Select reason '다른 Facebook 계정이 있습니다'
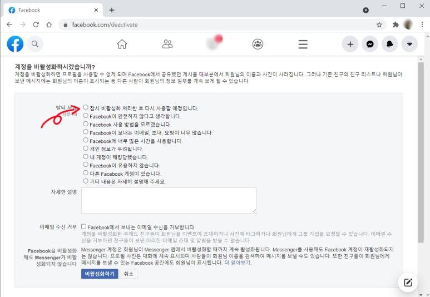The width and height of the screenshot is (430, 297). (x=86, y=173)
